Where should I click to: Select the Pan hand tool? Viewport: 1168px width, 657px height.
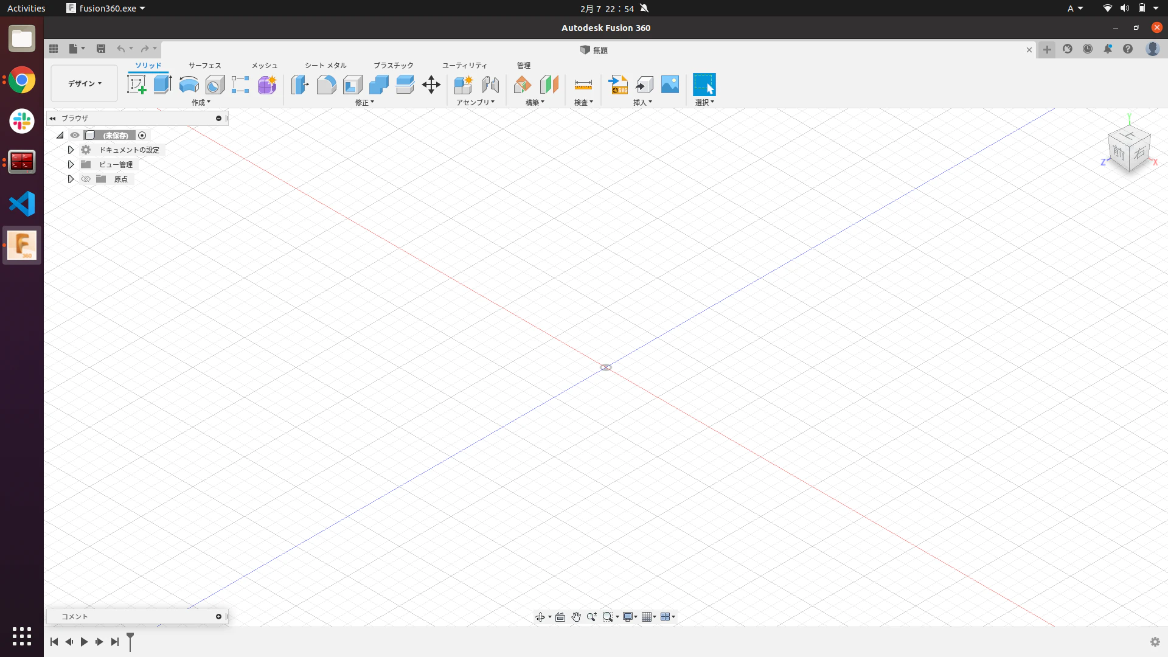click(x=575, y=617)
